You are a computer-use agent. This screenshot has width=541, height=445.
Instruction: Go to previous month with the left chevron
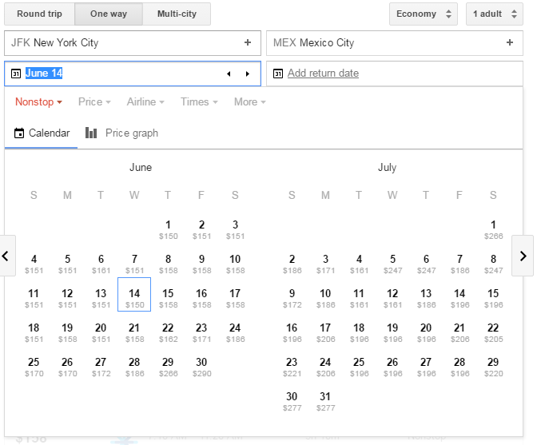[x=6, y=256]
